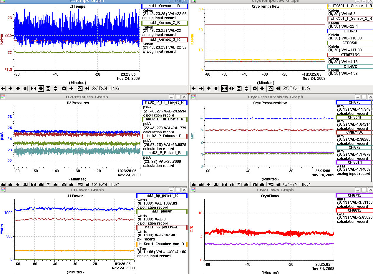Select haL1_Cemox_3_R legend entry

click(x=164, y=39)
